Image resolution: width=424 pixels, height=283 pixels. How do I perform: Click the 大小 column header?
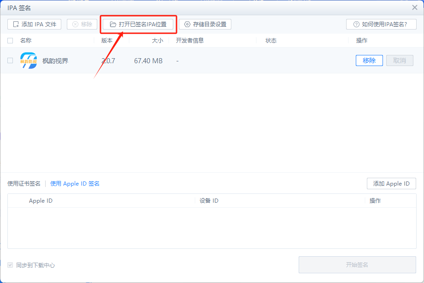[157, 41]
